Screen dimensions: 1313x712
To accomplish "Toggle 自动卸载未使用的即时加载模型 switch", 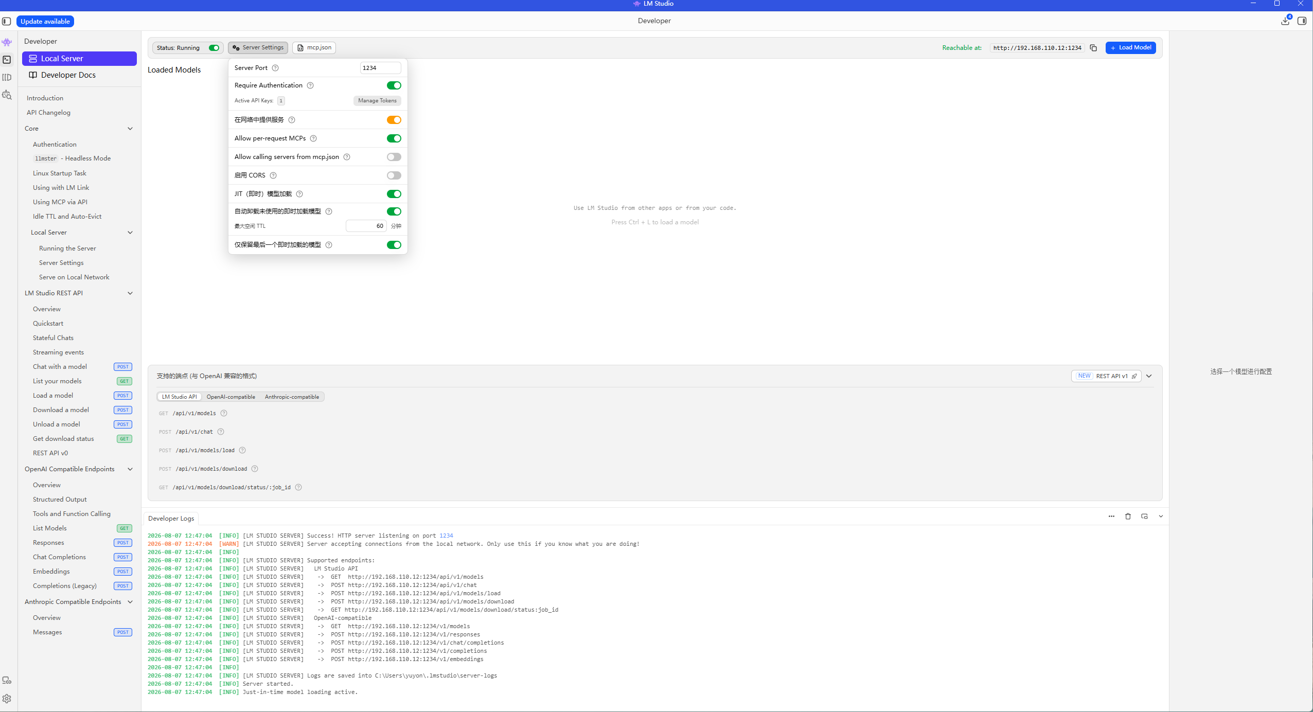I will tap(394, 211).
